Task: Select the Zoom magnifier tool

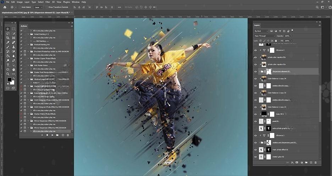Action: [x=8, y=74]
